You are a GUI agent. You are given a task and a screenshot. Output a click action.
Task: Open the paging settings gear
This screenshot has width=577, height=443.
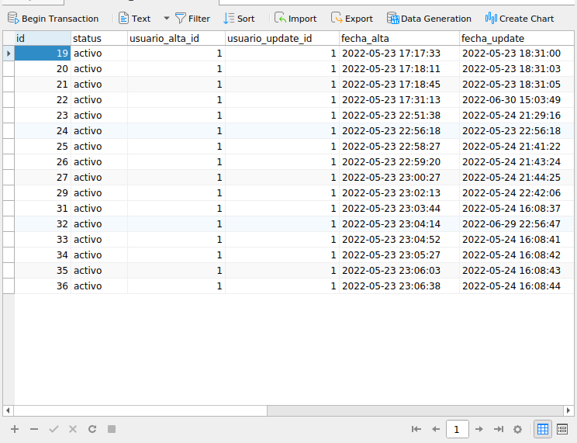[x=517, y=429]
